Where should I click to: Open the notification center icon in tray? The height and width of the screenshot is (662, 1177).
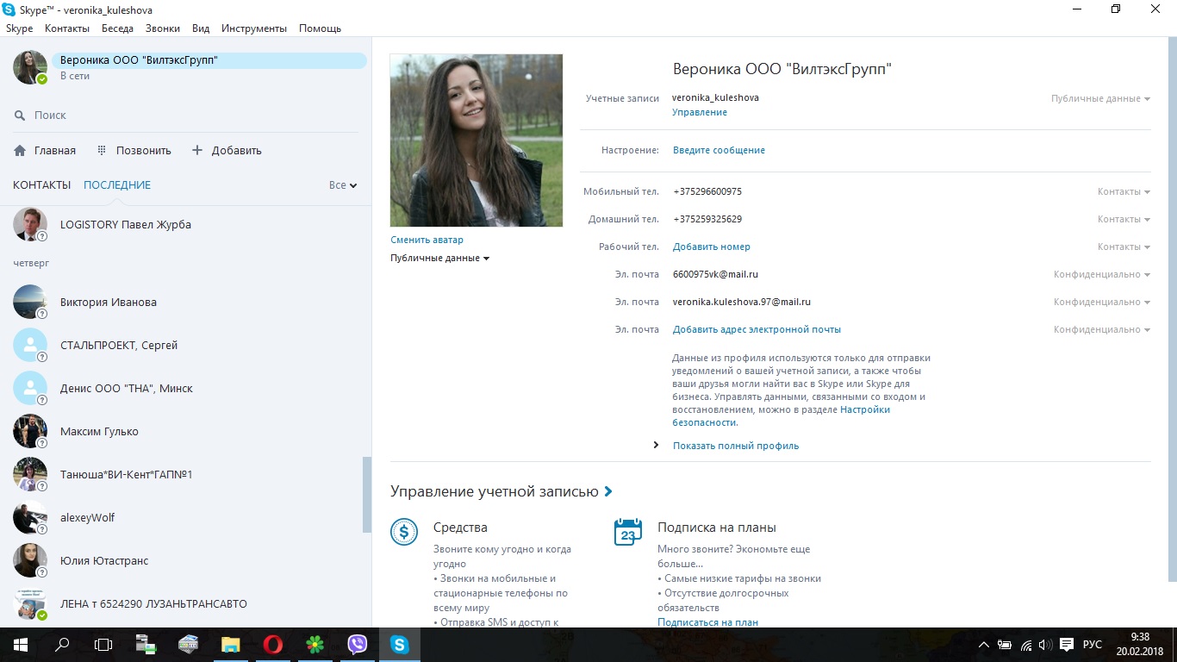pyautogui.click(x=1066, y=644)
